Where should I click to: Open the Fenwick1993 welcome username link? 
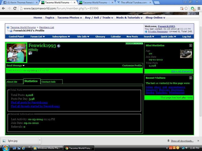(x=166, y=26)
